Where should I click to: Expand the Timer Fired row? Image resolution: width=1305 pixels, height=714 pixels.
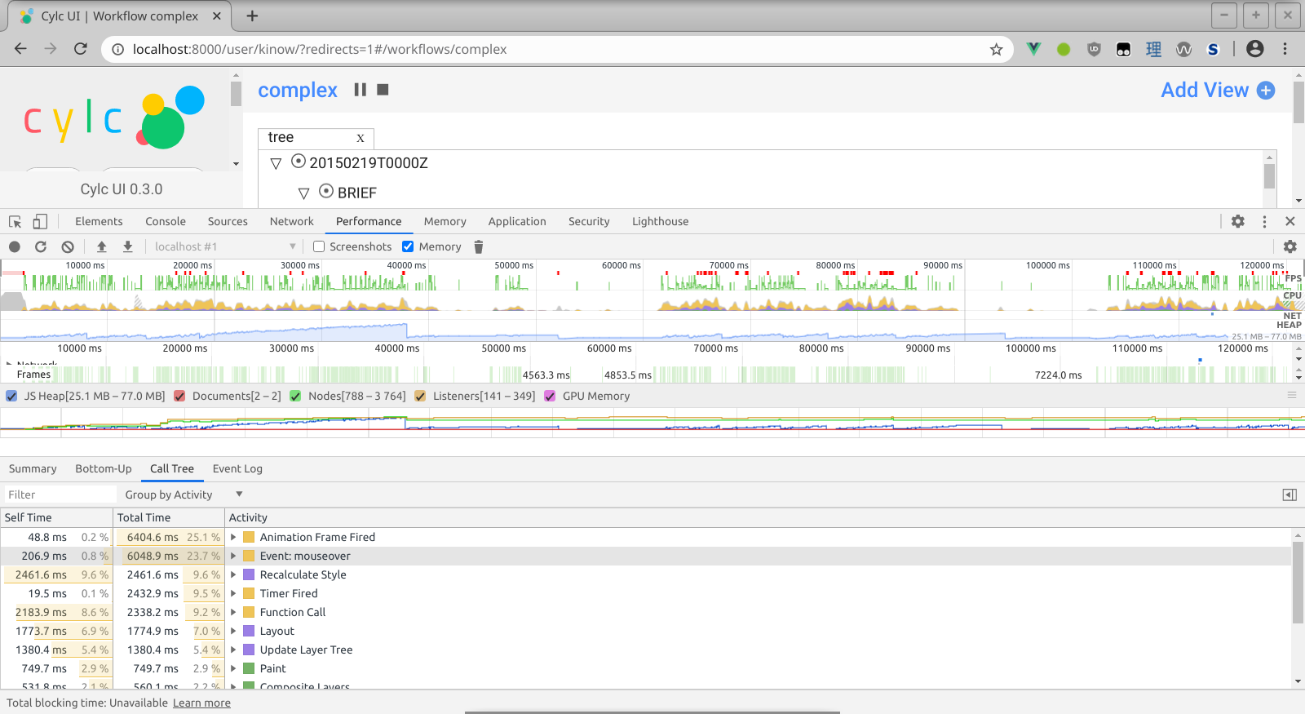(x=233, y=593)
